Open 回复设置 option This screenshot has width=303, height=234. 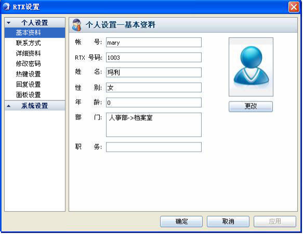tap(29, 85)
